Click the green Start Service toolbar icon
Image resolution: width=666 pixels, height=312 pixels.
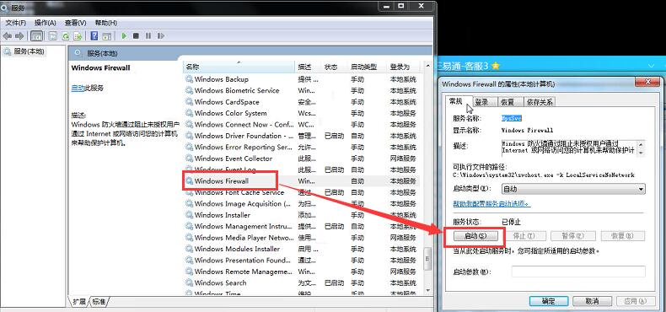(124, 36)
